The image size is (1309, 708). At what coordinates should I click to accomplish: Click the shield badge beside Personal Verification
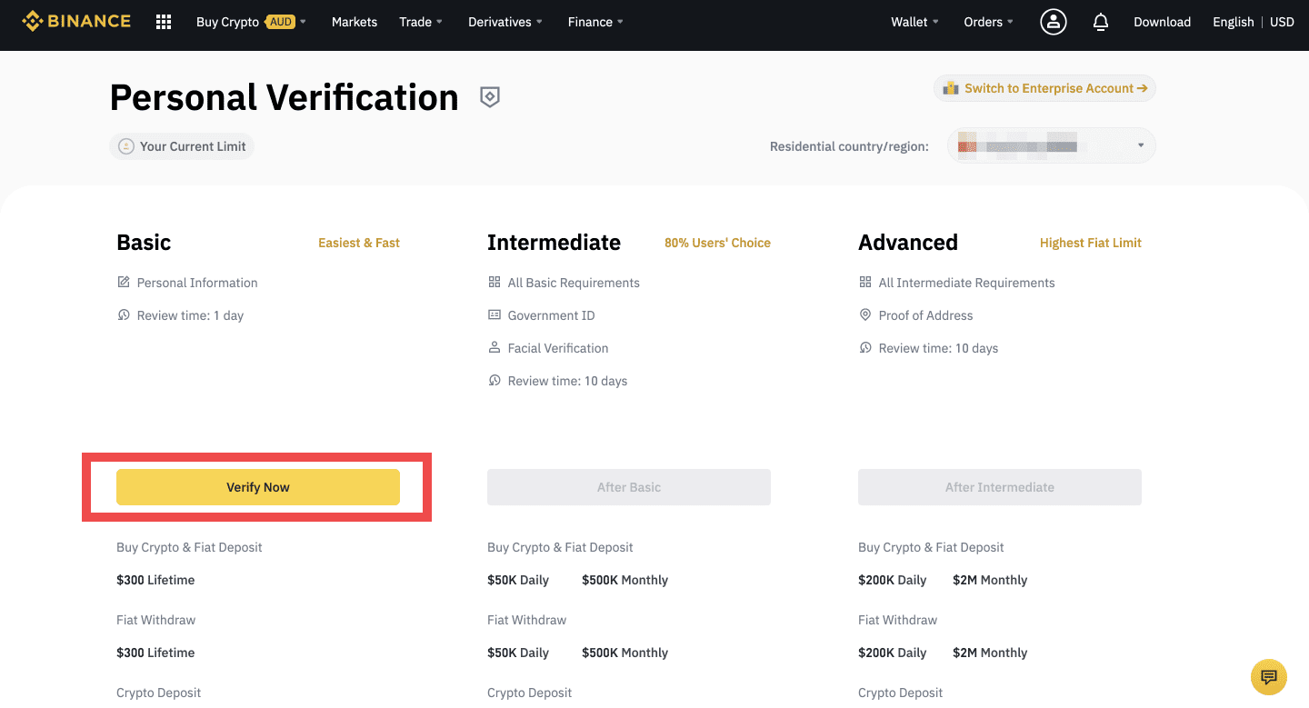click(490, 97)
